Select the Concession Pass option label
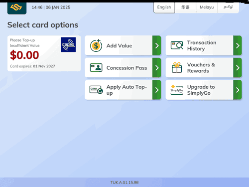249x187 pixels. (126, 68)
